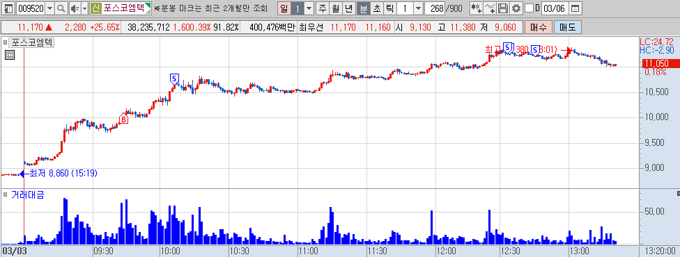
Task: Save the chart with the floppy icon
Action: pos(503,8)
